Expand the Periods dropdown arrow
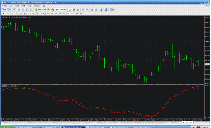 108,10
